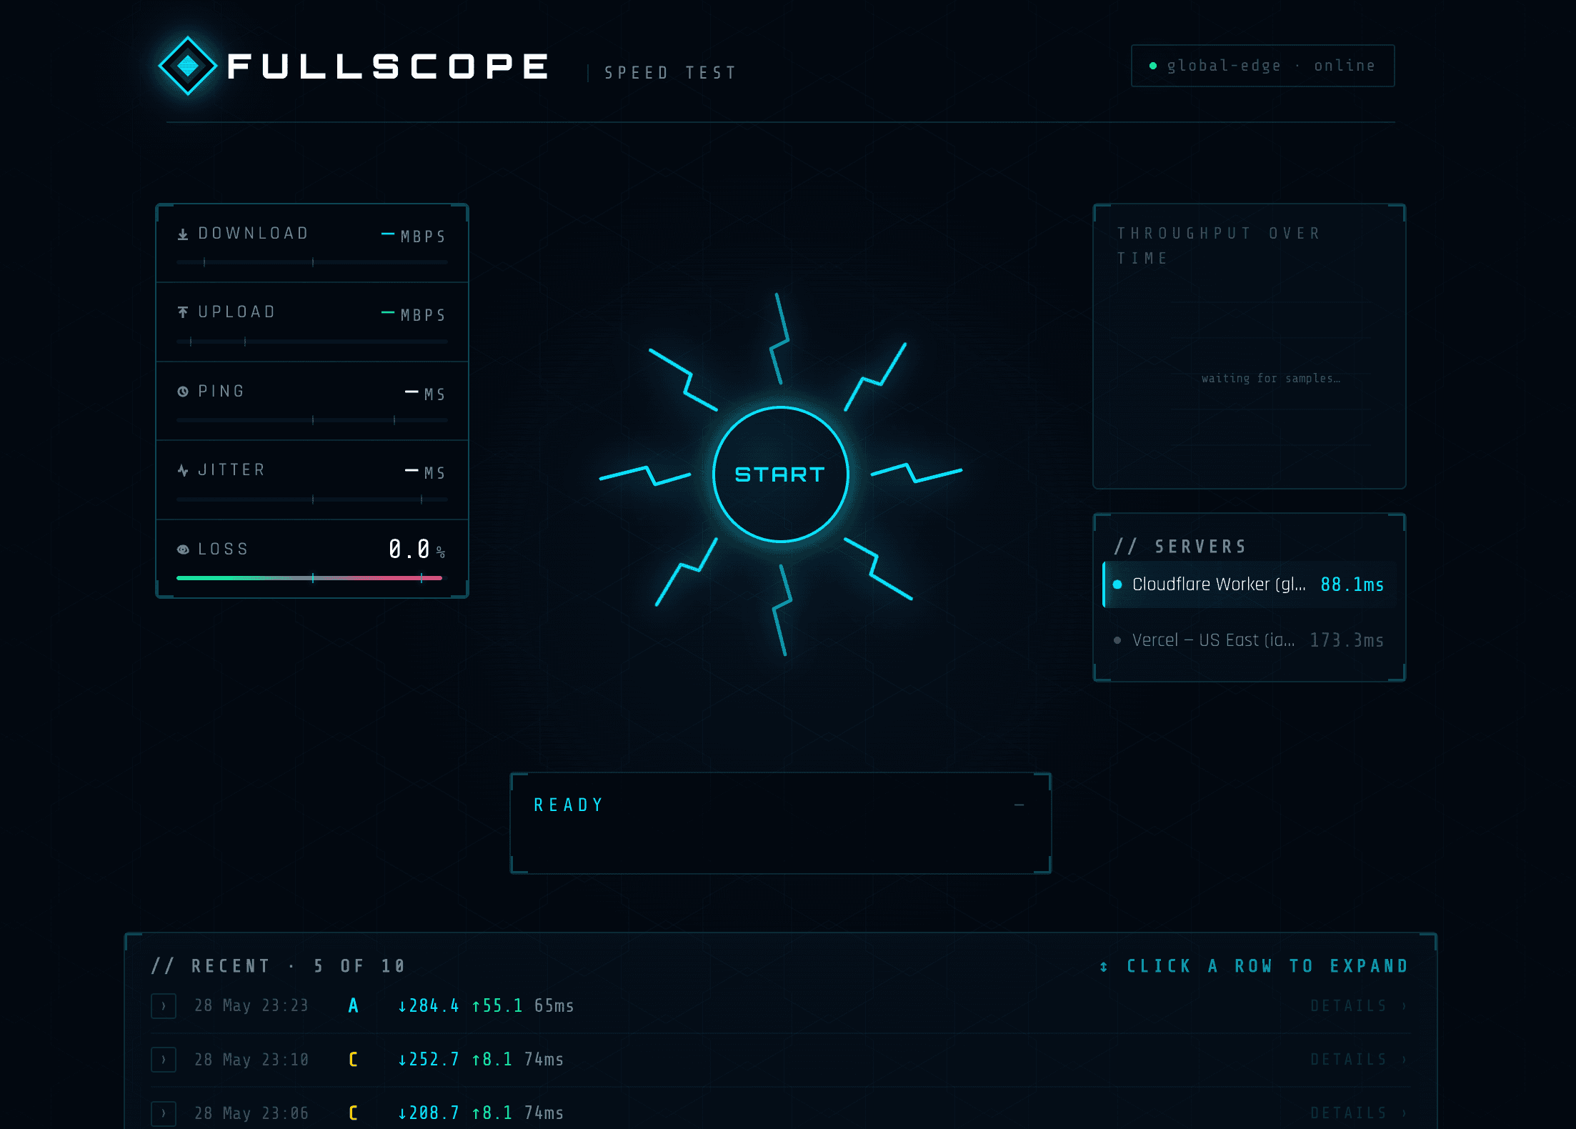1576x1129 pixels.
Task: Click the dash in the Ready panel
Action: click(x=1019, y=805)
